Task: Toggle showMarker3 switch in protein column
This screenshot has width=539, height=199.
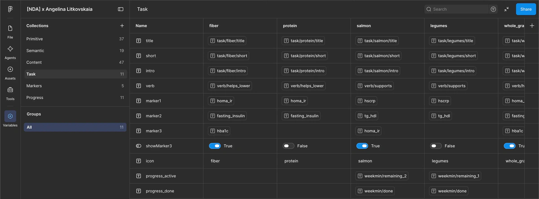Action: pyautogui.click(x=289, y=146)
